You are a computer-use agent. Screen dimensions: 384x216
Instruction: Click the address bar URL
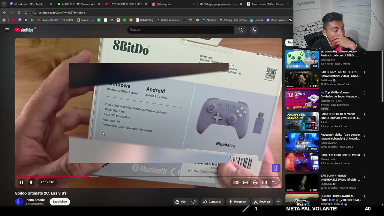point(61,13)
